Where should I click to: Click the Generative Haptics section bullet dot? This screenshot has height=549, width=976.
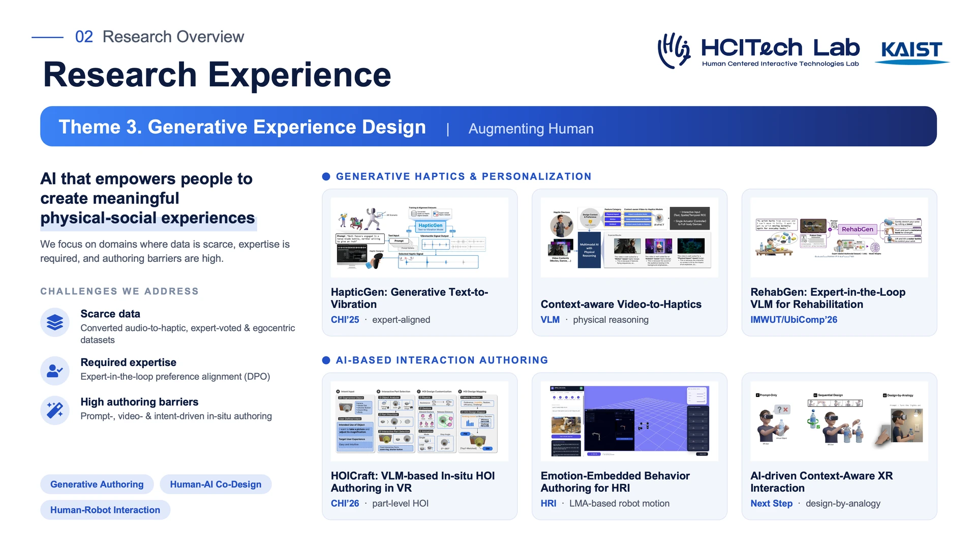click(326, 176)
